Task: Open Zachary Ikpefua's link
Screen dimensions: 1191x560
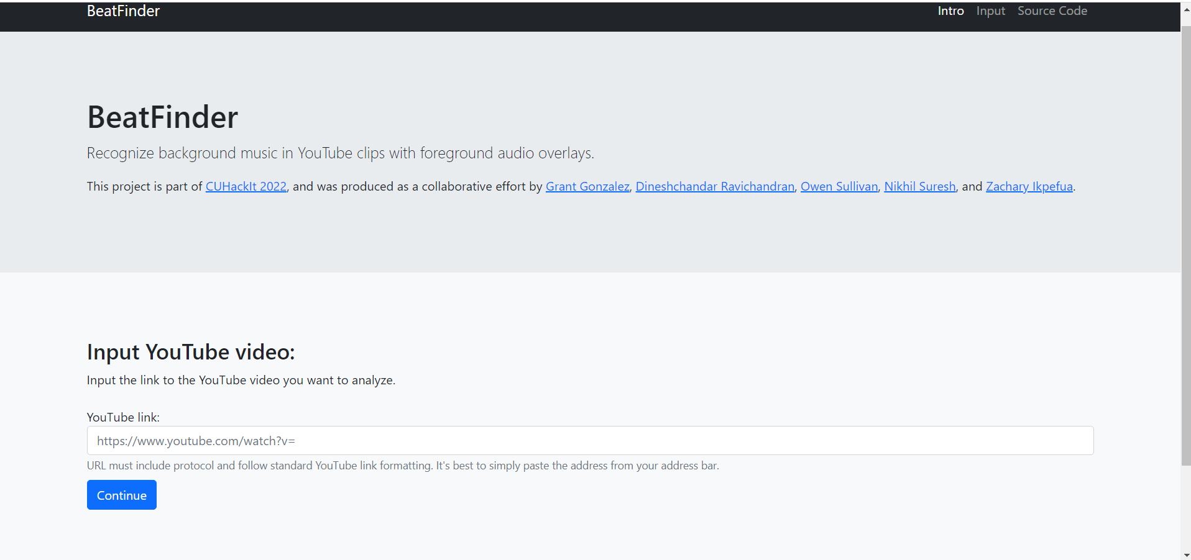Action: pyautogui.click(x=1029, y=186)
